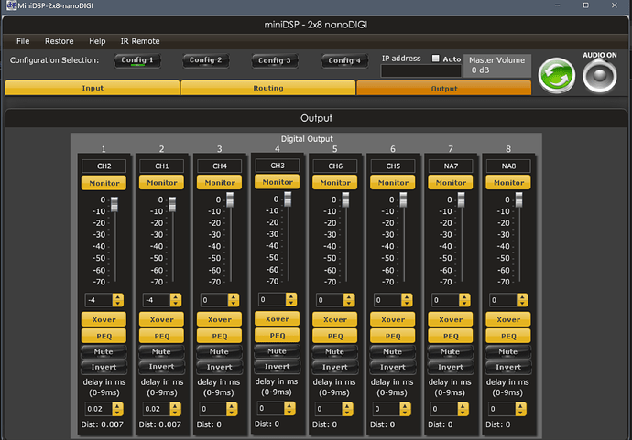This screenshot has height=440, width=632.
Task: Click the CH3 channel name field
Action: (278, 166)
